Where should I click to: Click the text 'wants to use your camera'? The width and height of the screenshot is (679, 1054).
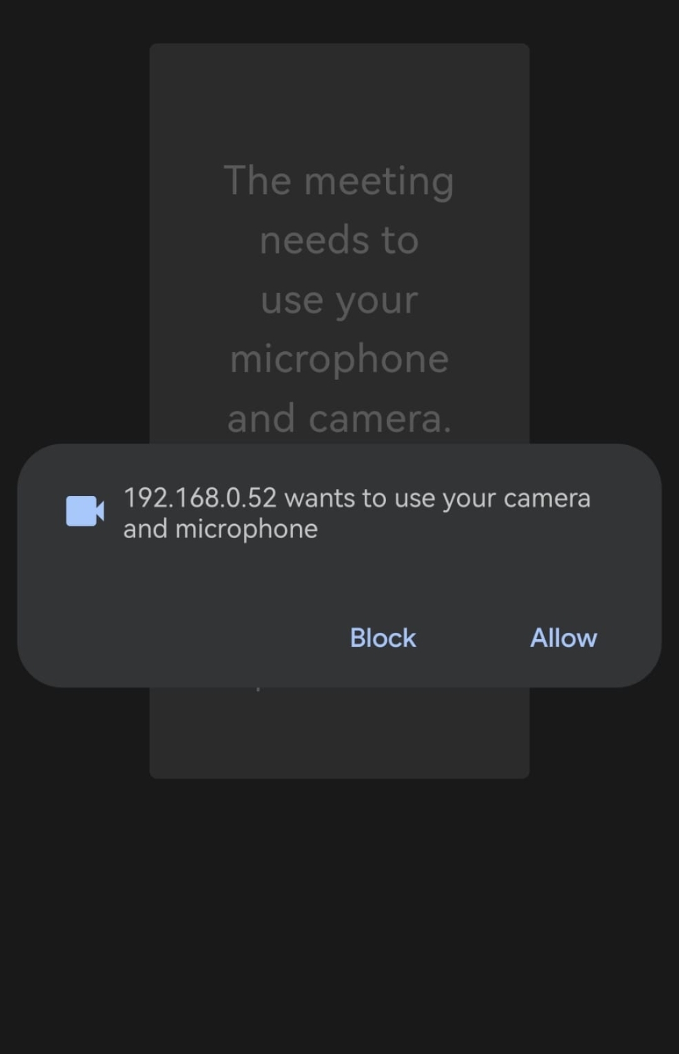[436, 497]
